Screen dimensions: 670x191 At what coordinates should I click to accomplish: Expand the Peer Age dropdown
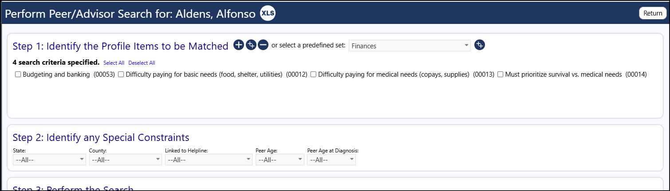click(x=280, y=160)
